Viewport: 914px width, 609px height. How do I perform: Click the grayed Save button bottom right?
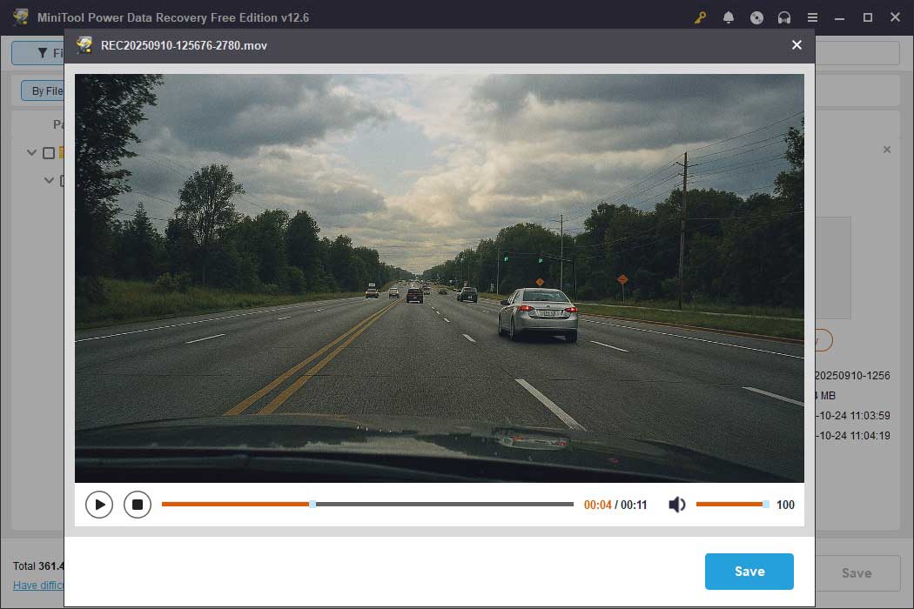[x=857, y=572]
